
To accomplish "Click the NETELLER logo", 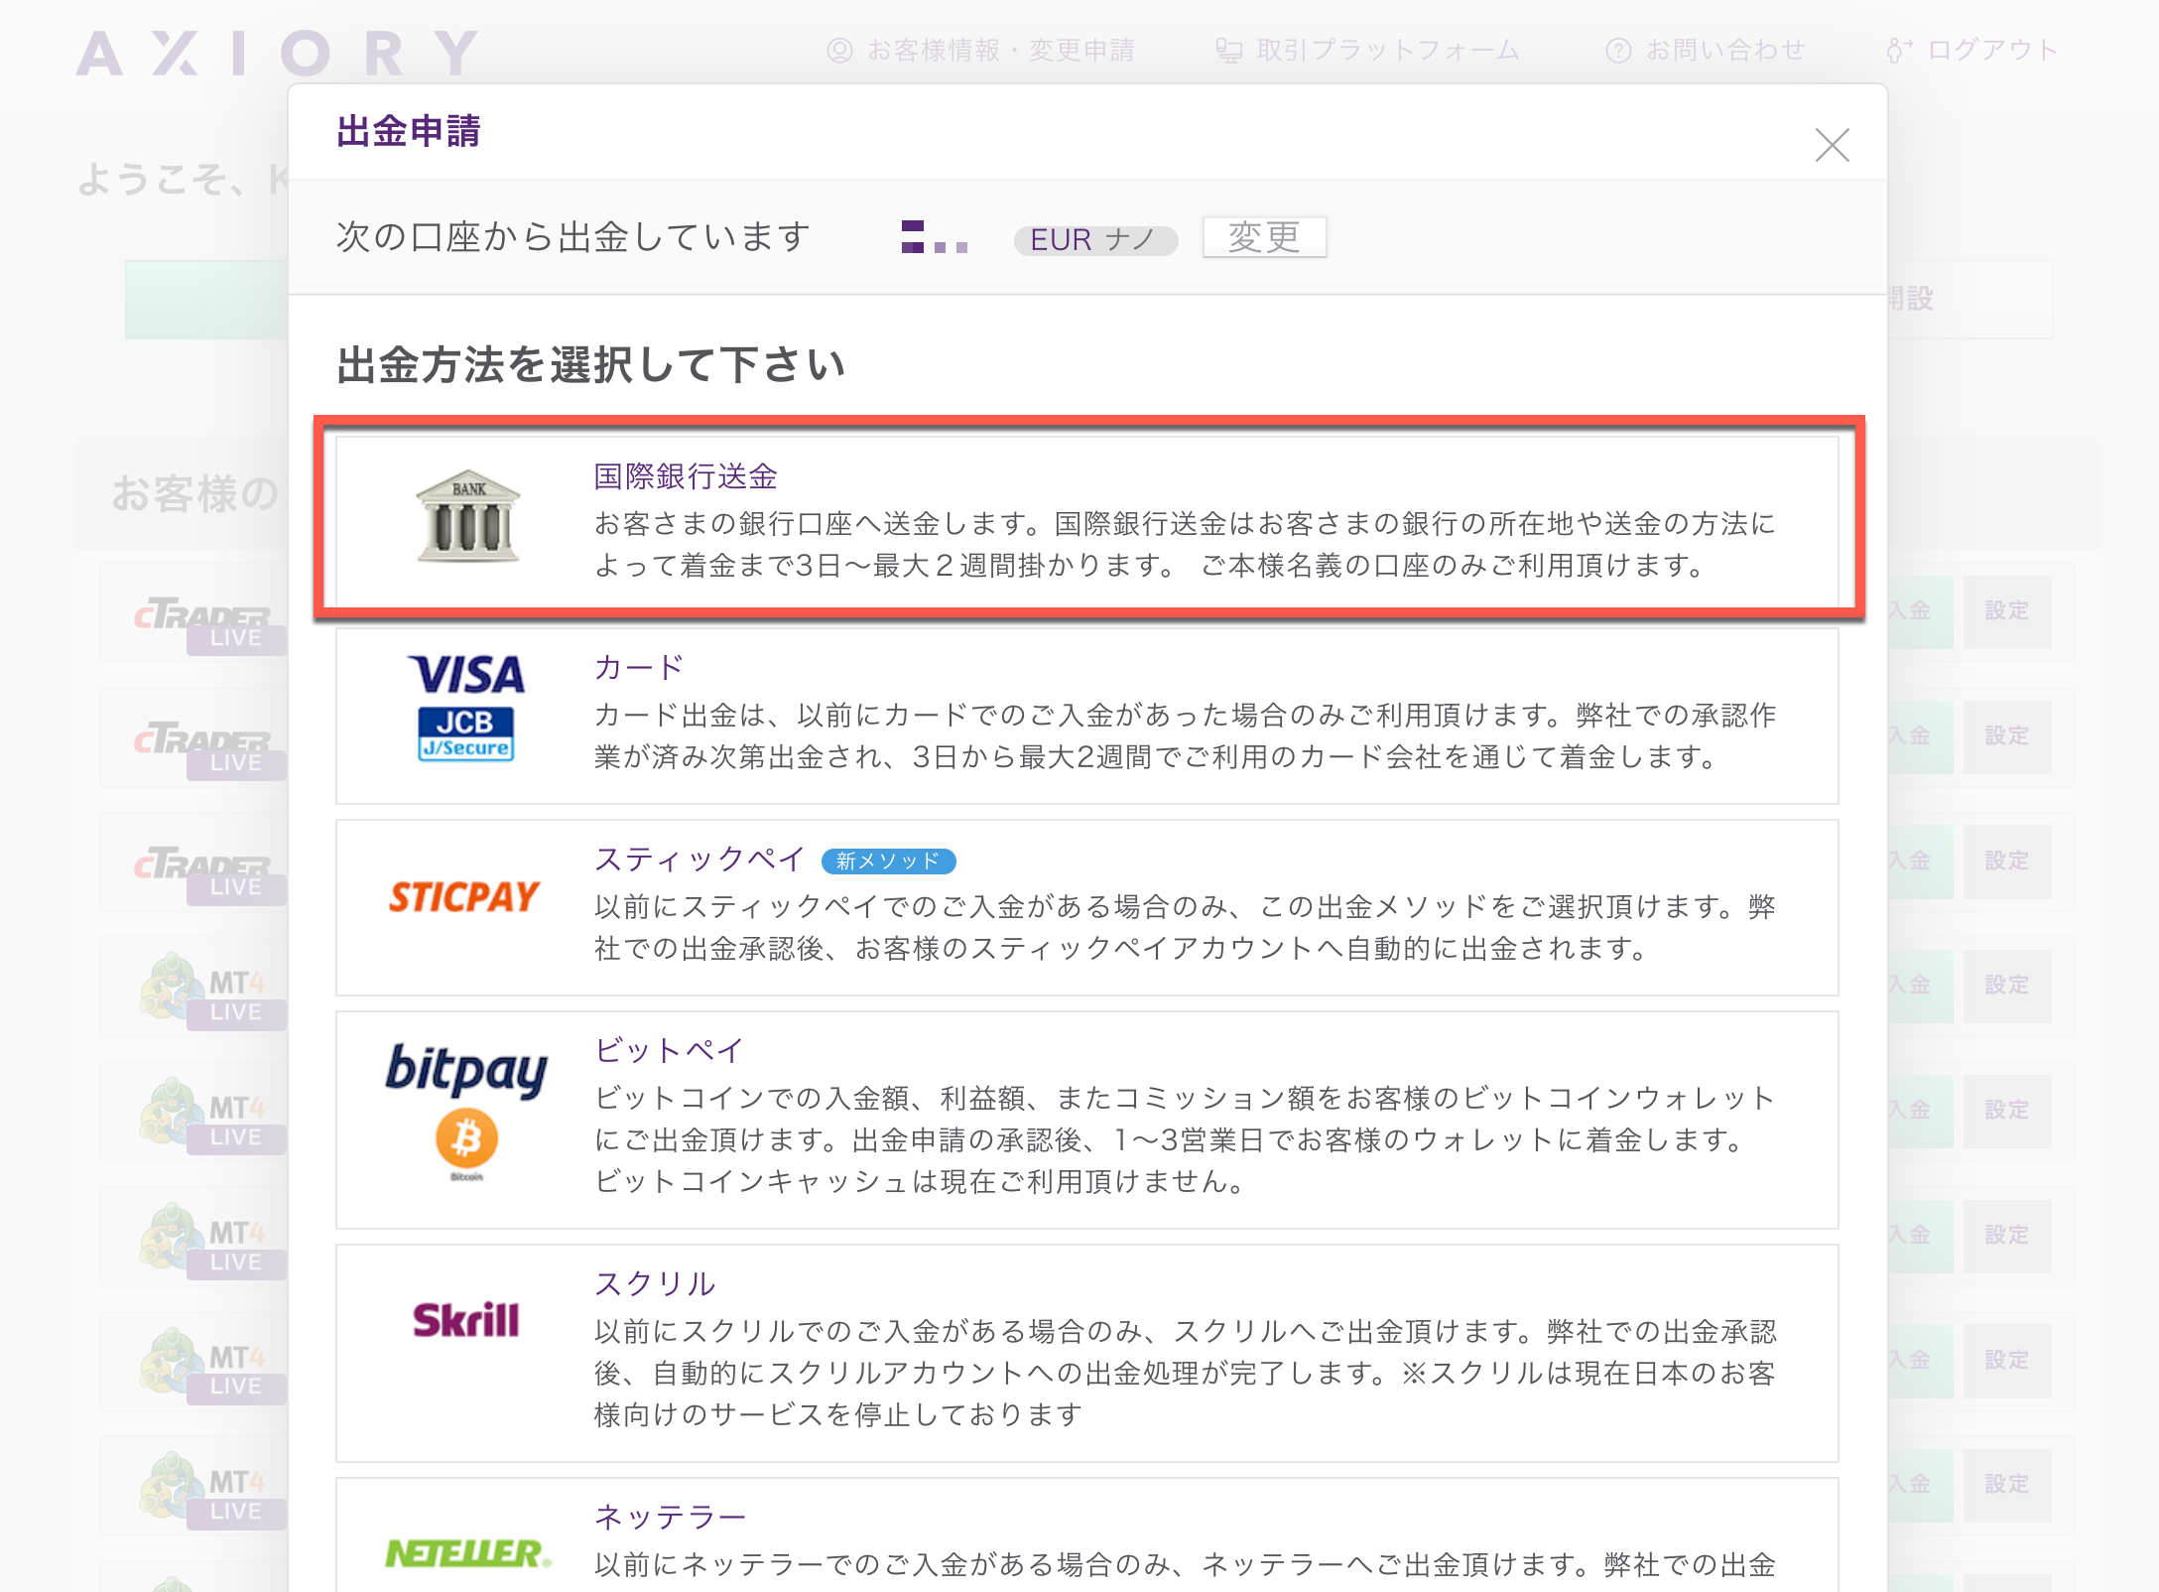I will [467, 1553].
